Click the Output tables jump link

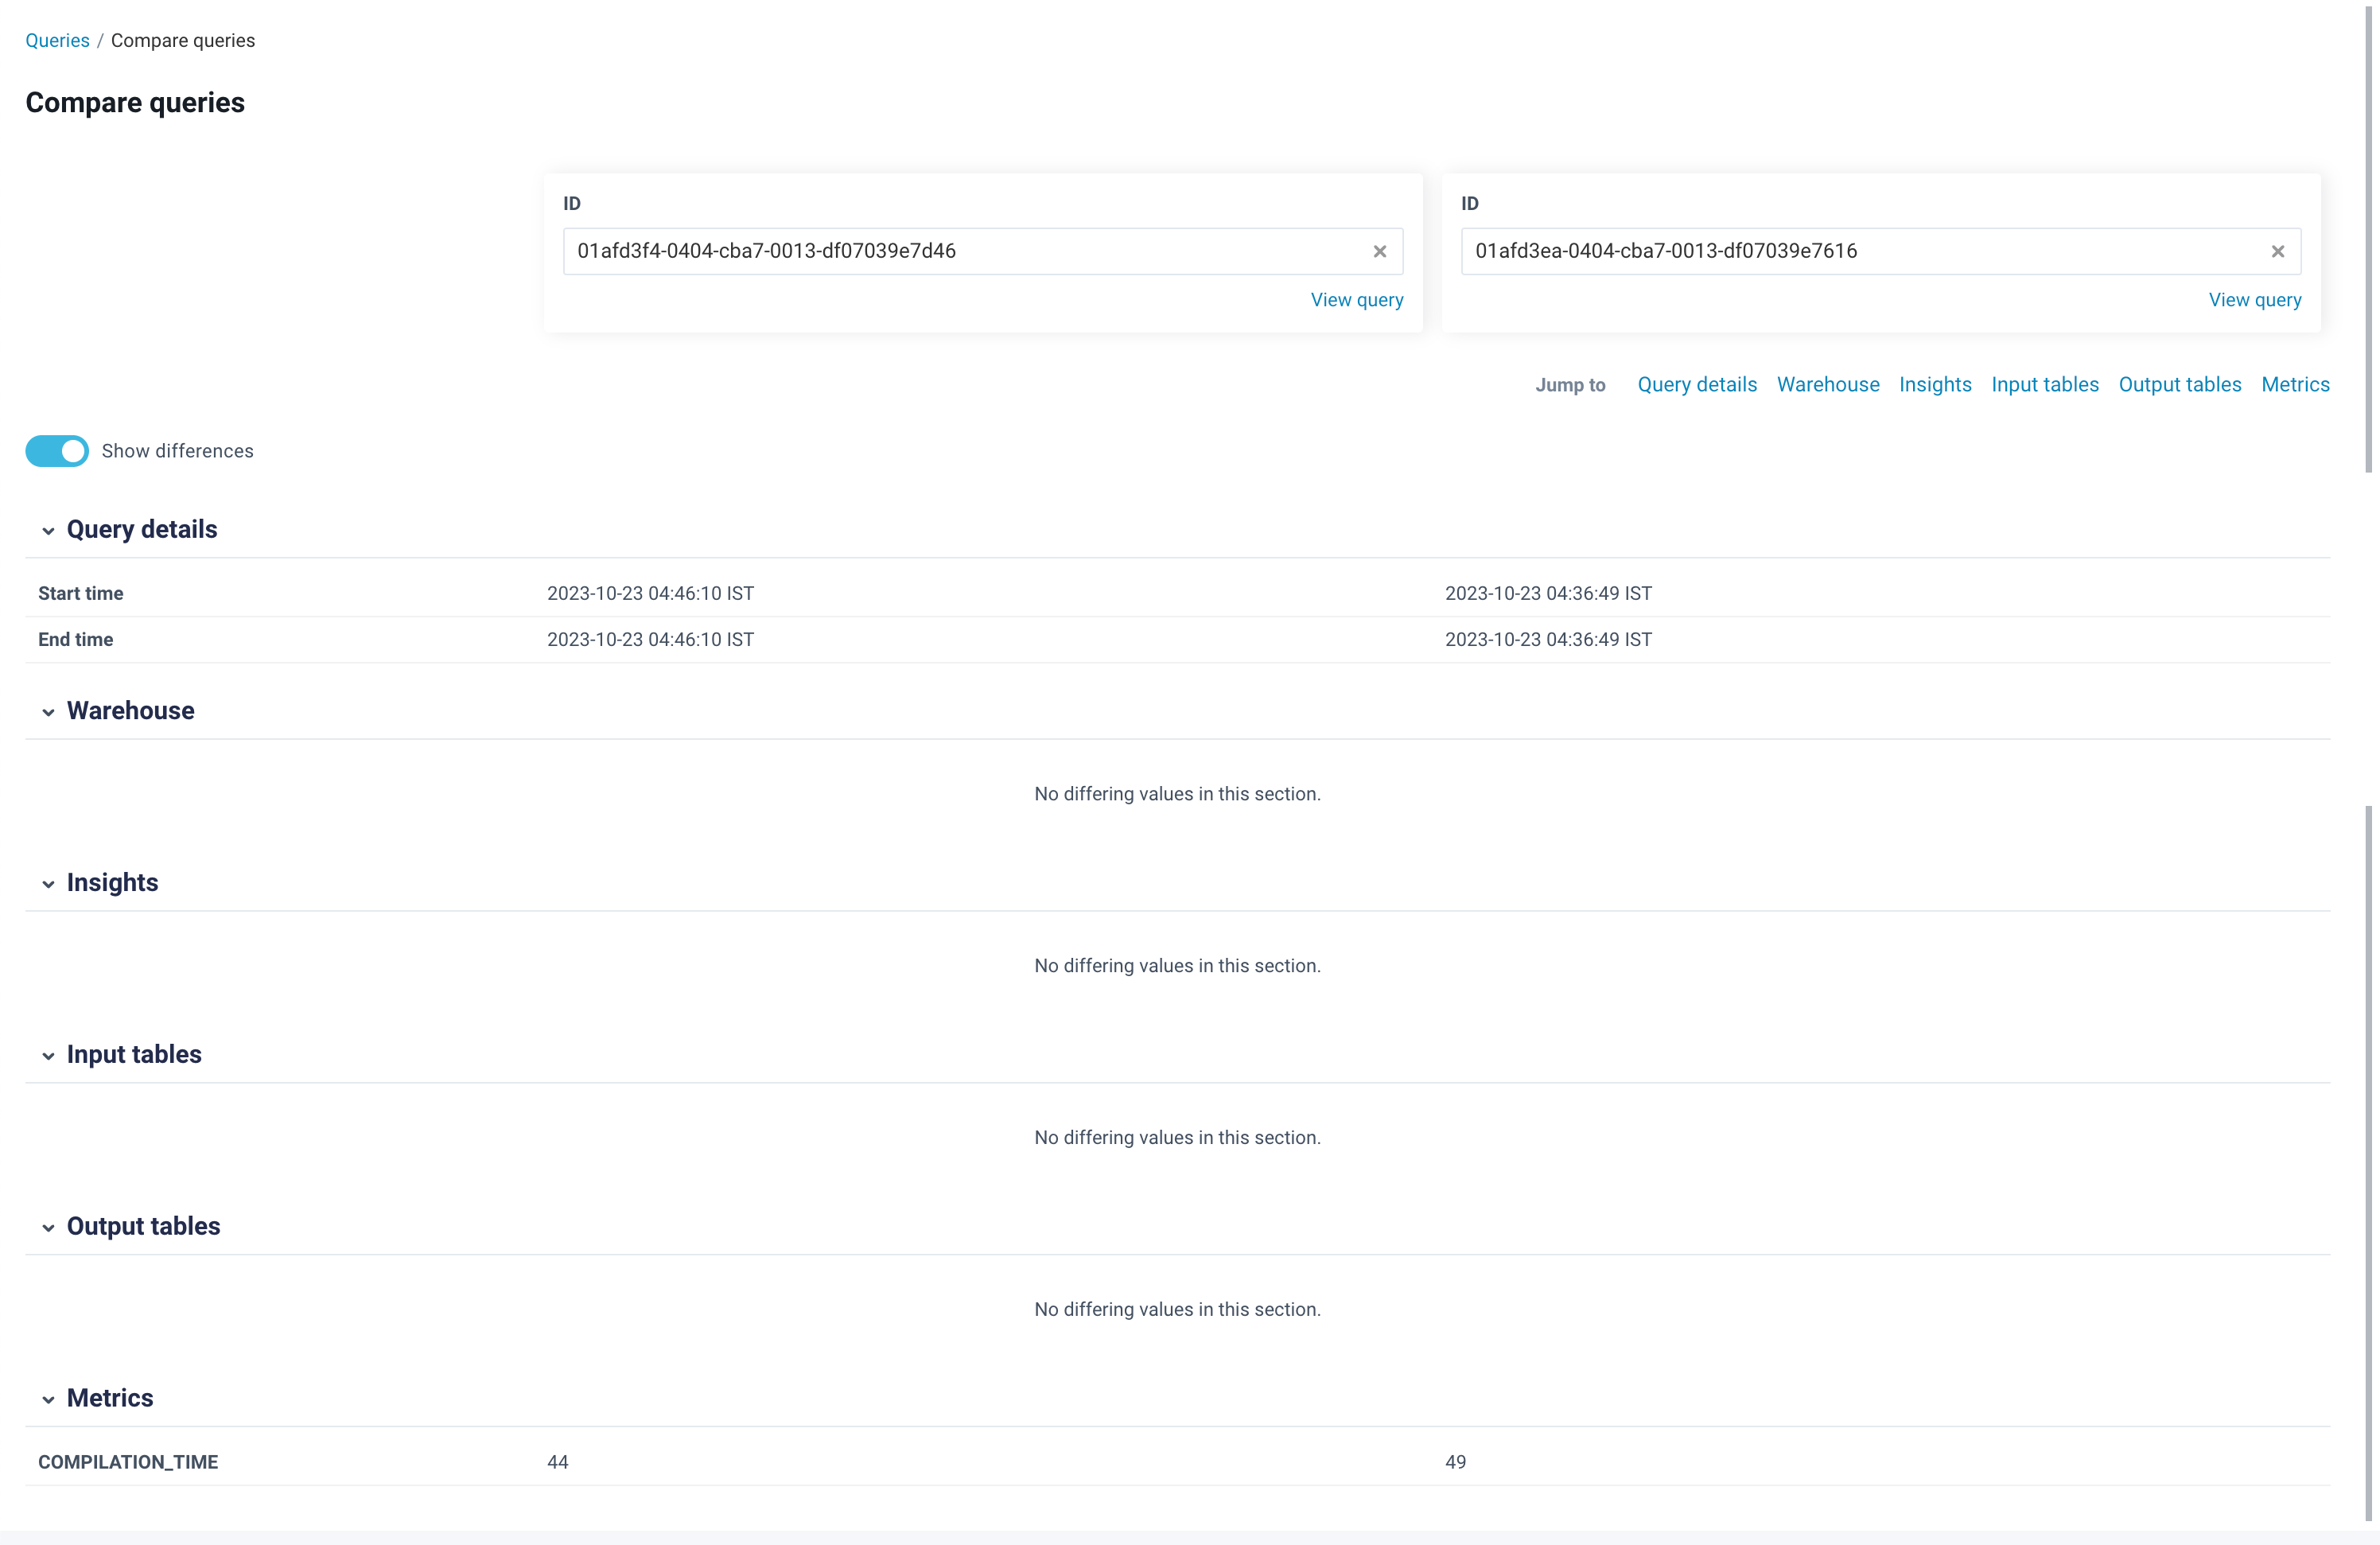pos(2180,383)
